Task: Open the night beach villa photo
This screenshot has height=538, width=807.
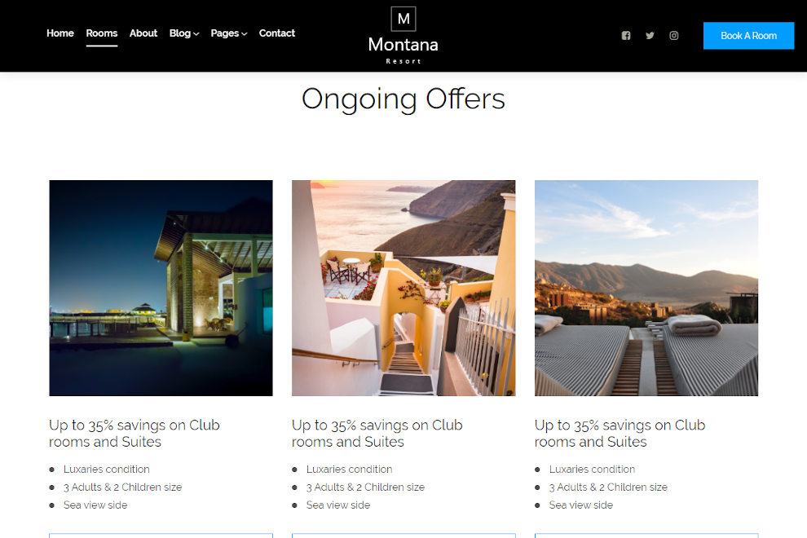Action: 161,288
